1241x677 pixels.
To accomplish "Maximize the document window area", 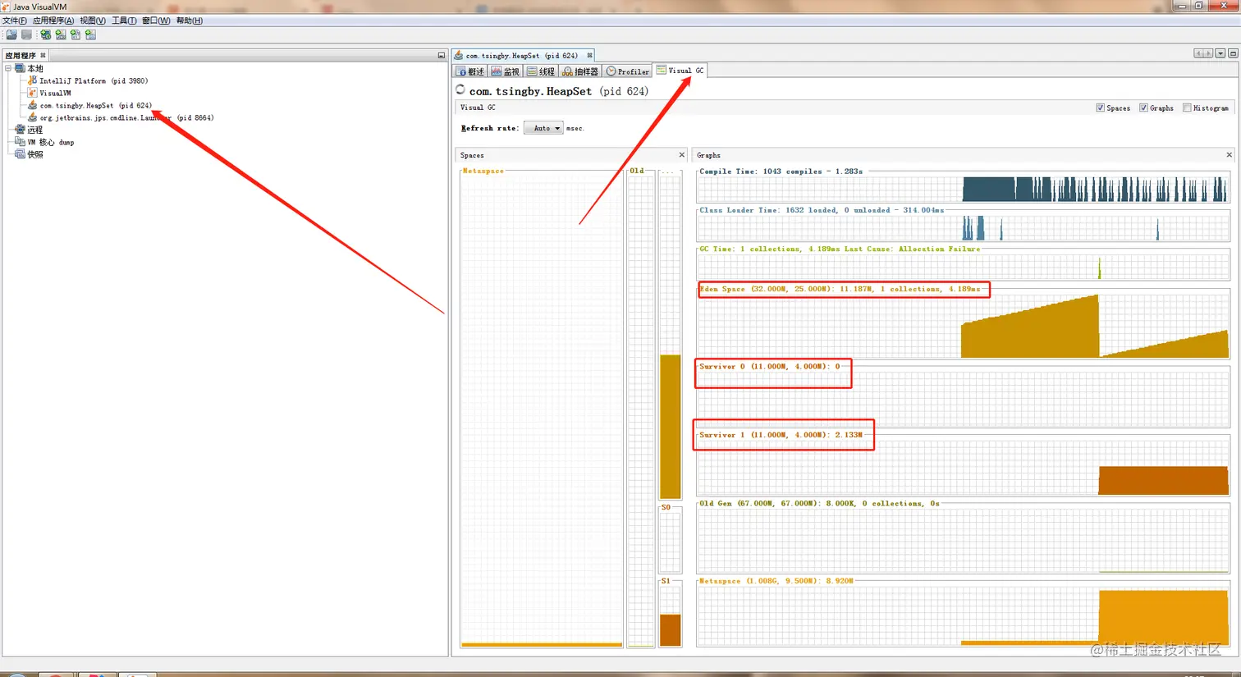I will [x=1233, y=53].
